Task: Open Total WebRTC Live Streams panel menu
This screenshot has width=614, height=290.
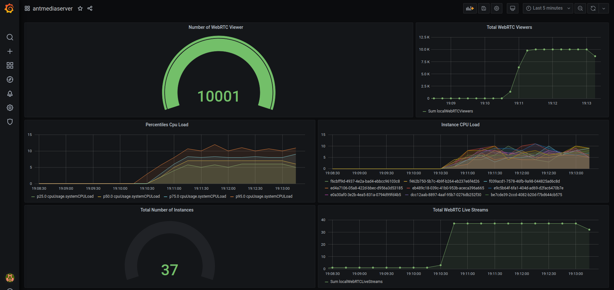Action: tap(460, 210)
